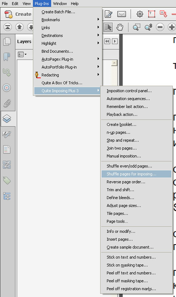Open the Destinations target icon
The height and width of the screenshot is (297, 176).
point(6,88)
